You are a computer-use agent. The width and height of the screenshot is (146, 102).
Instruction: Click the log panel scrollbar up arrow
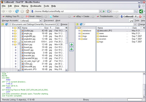[144, 74]
